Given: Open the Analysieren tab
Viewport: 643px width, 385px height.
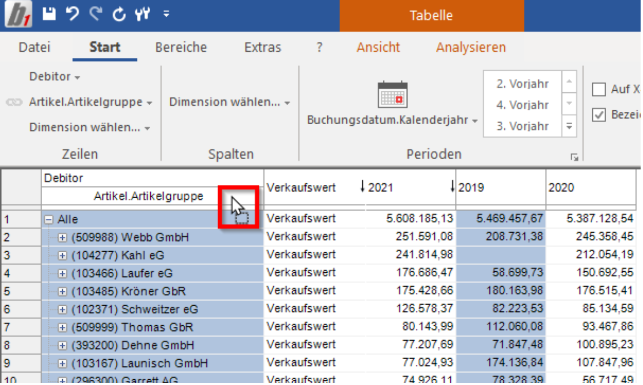Looking at the screenshot, I should tap(471, 47).
